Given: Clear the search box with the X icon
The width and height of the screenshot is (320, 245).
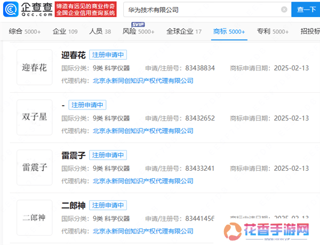Looking at the screenshot, I should (x=284, y=10).
